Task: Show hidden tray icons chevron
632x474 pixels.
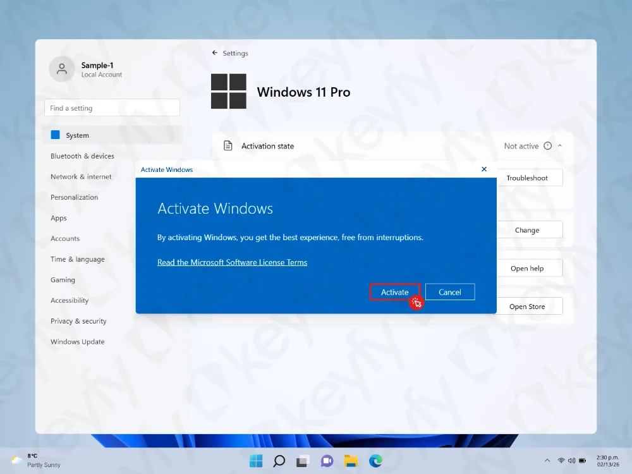Action: [x=547, y=460]
